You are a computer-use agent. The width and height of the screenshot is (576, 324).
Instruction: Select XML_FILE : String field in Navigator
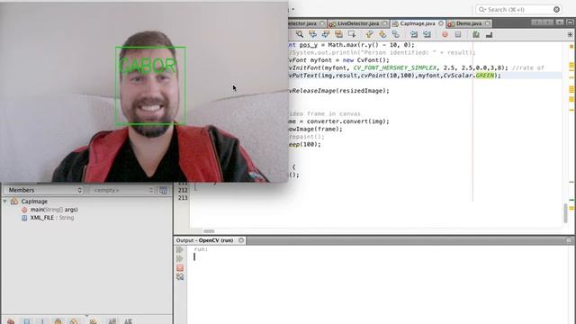tap(52, 218)
